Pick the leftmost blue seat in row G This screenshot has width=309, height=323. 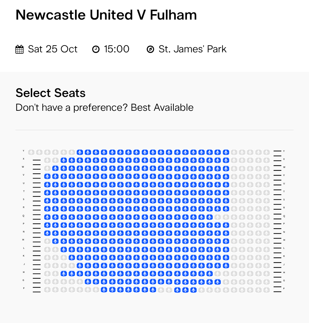[x=88, y=282]
